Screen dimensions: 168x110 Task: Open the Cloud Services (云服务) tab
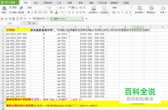126,3
